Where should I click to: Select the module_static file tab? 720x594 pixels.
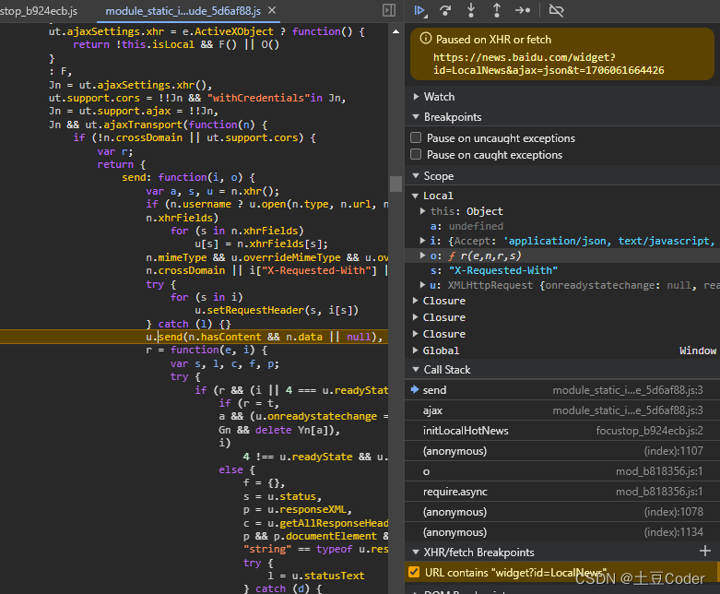183,10
